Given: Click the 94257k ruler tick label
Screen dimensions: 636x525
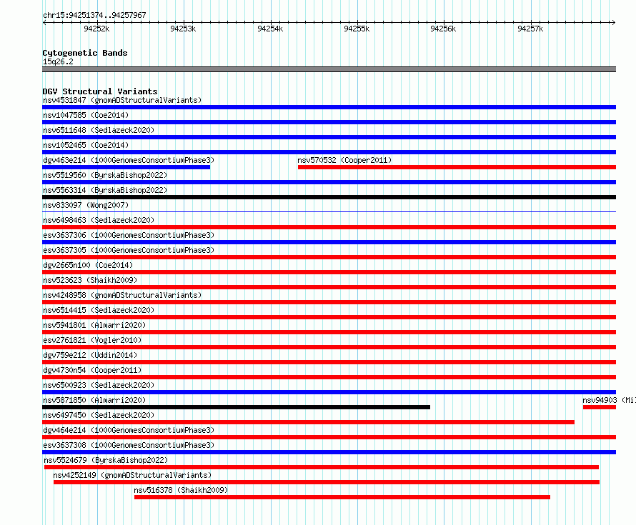Looking at the screenshot, I should coord(530,29).
